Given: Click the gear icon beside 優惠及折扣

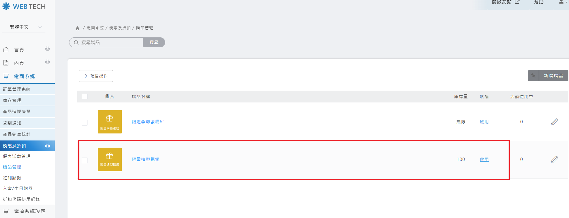Looking at the screenshot, I should (47, 146).
